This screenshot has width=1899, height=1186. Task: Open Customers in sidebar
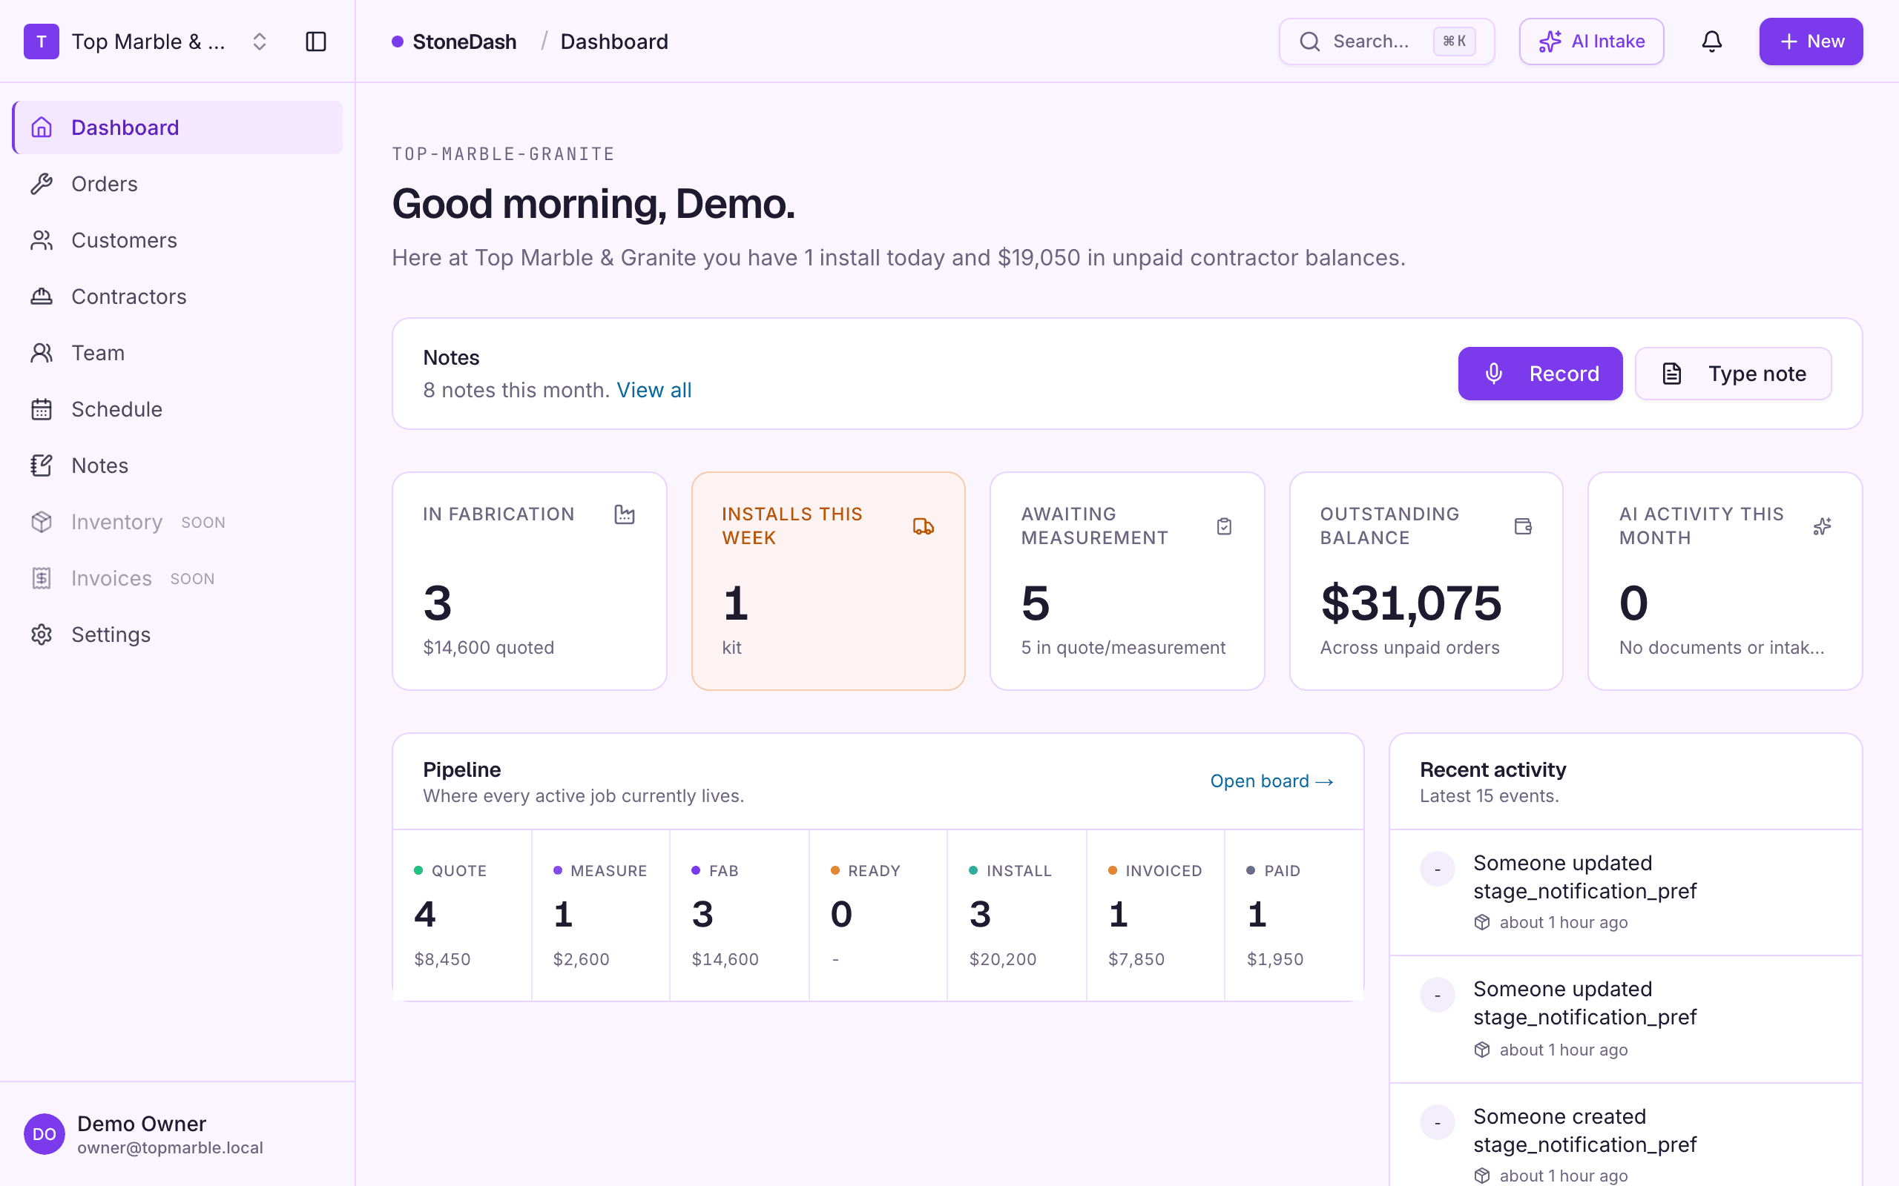177,241
